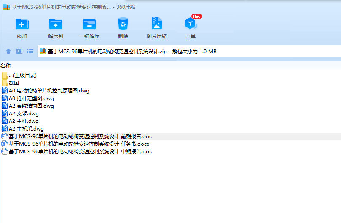The image size is (341, 223).
Task: Sort by the 名称 column header
Action: pyautogui.click(x=5, y=65)
